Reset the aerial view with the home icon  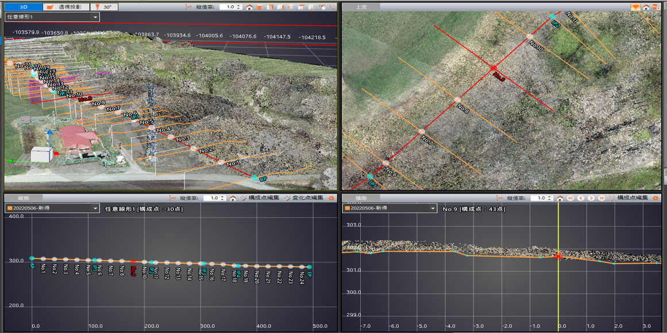646,7
